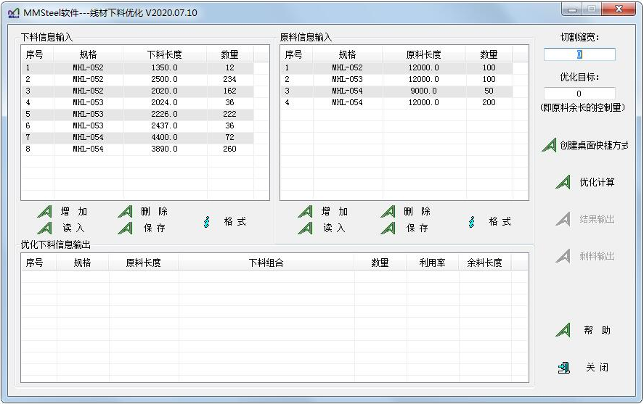Click the 帮助 green icon
This screenshot has width=644, height=404.
point(563,330)
